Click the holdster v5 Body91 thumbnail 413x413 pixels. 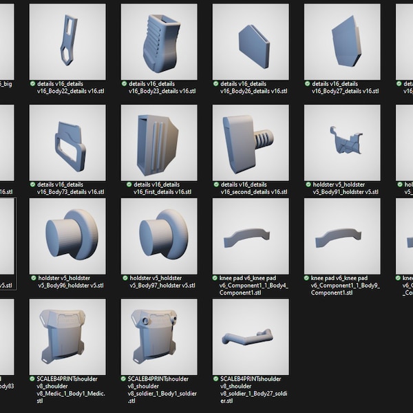pyautogui.click(x=342, y=142)
